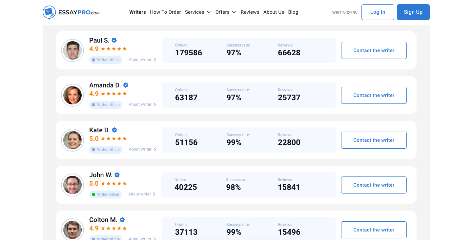Expand About writer for Paul S.
Image resolution: width=472 pixels, height=240 pixels.
click(x=142, y=60)
